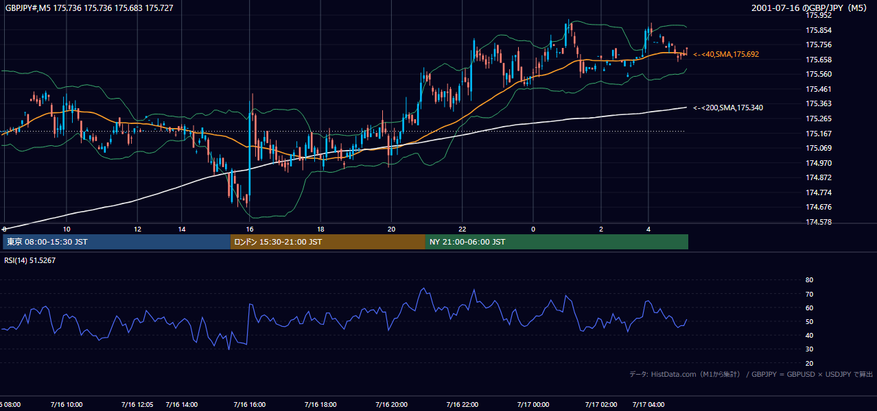Click the 175.854 price axis label

point(819,30)
